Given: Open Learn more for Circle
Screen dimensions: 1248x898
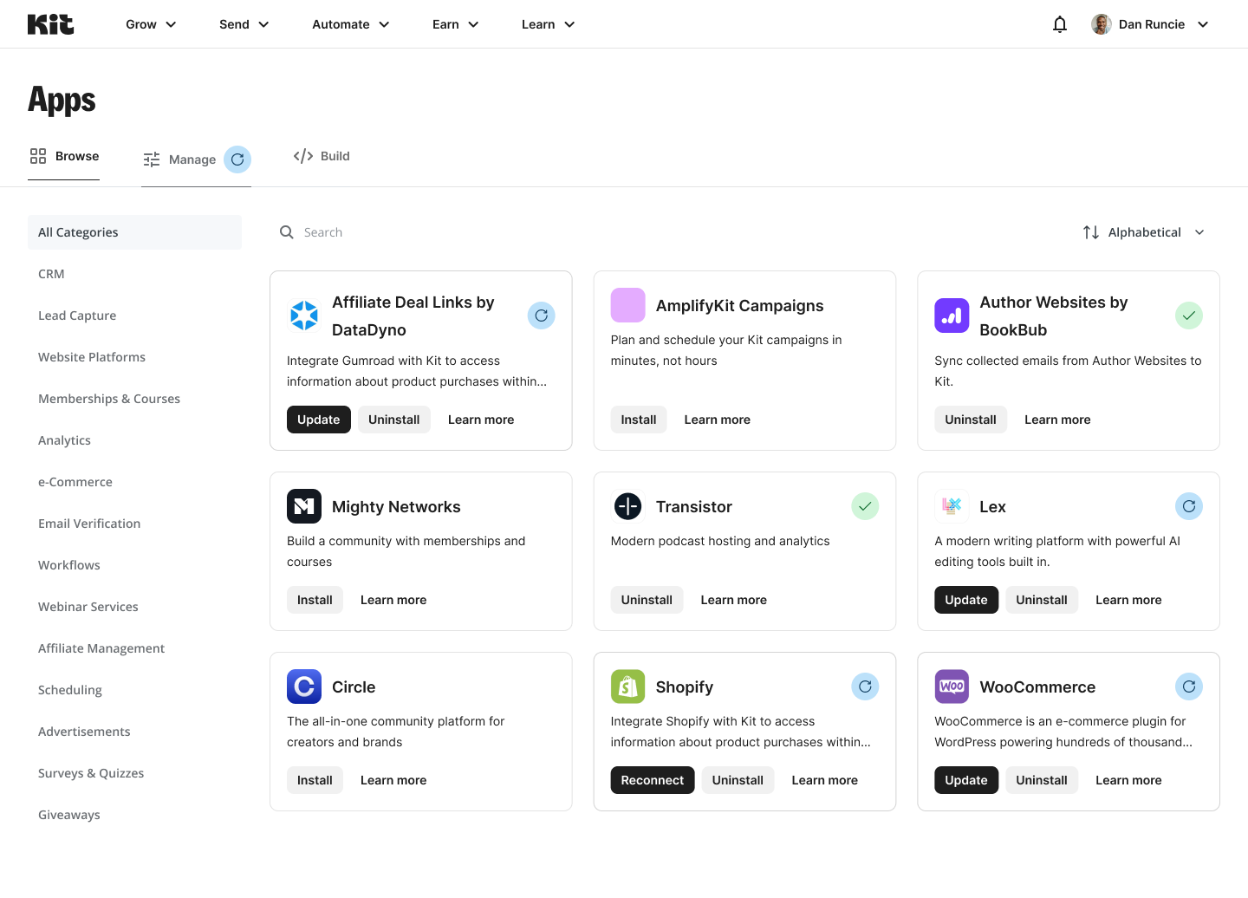Looking at the screenshot, I should coord(393,780).
